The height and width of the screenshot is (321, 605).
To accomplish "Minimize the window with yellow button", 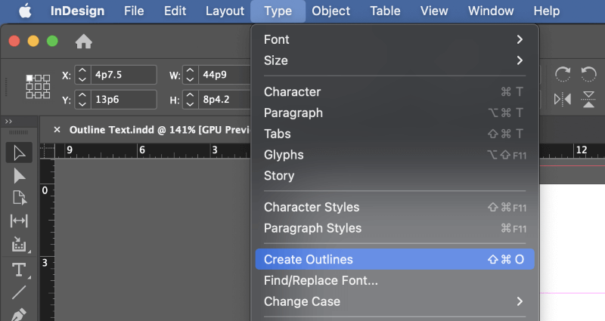I will [33, 41].
